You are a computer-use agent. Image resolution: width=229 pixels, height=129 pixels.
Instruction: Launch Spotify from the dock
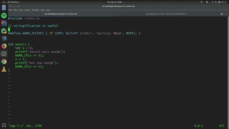point(4,15)
